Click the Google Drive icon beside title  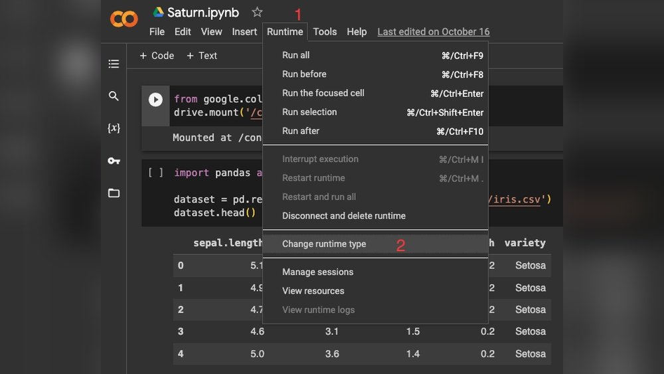(x=159, y=13)
